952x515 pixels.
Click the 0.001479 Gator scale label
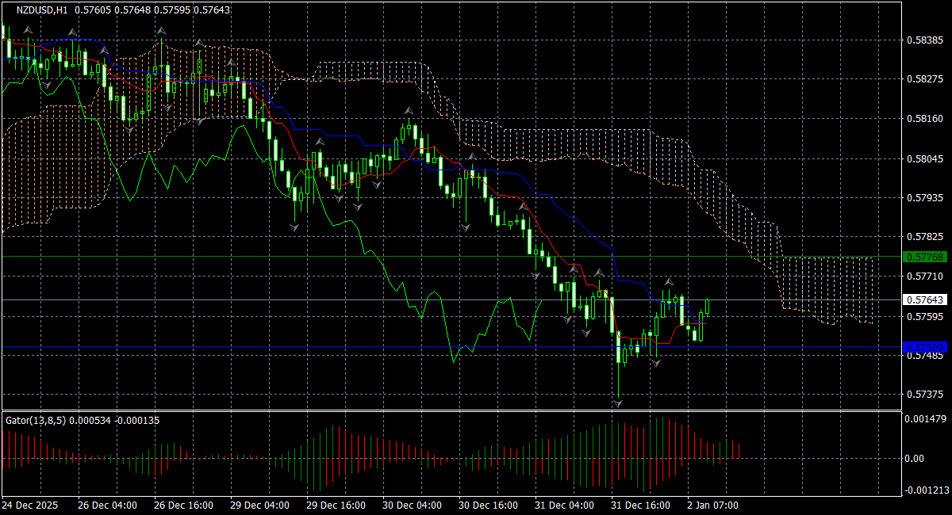[x=924, y=418]
